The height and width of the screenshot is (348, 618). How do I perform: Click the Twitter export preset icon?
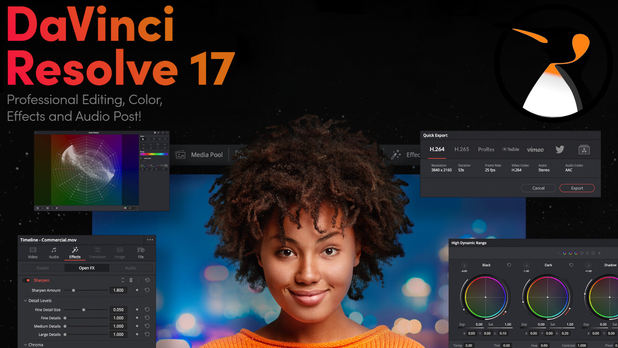pyautogui.click(x=560, y=150)
